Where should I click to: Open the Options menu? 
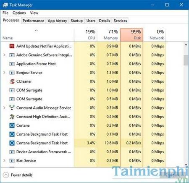(x=19, y=13)
